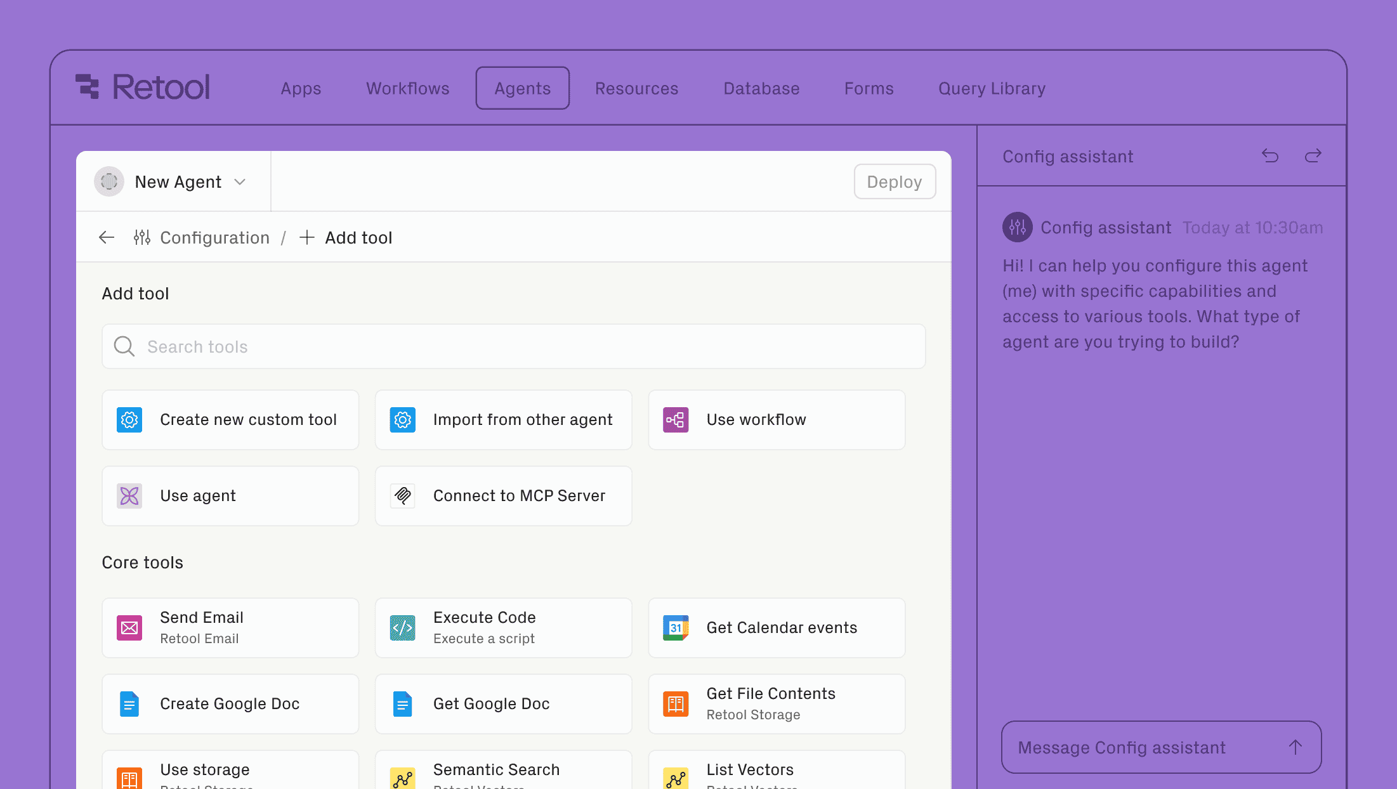Click the Search tools input field

coord(514,346)
